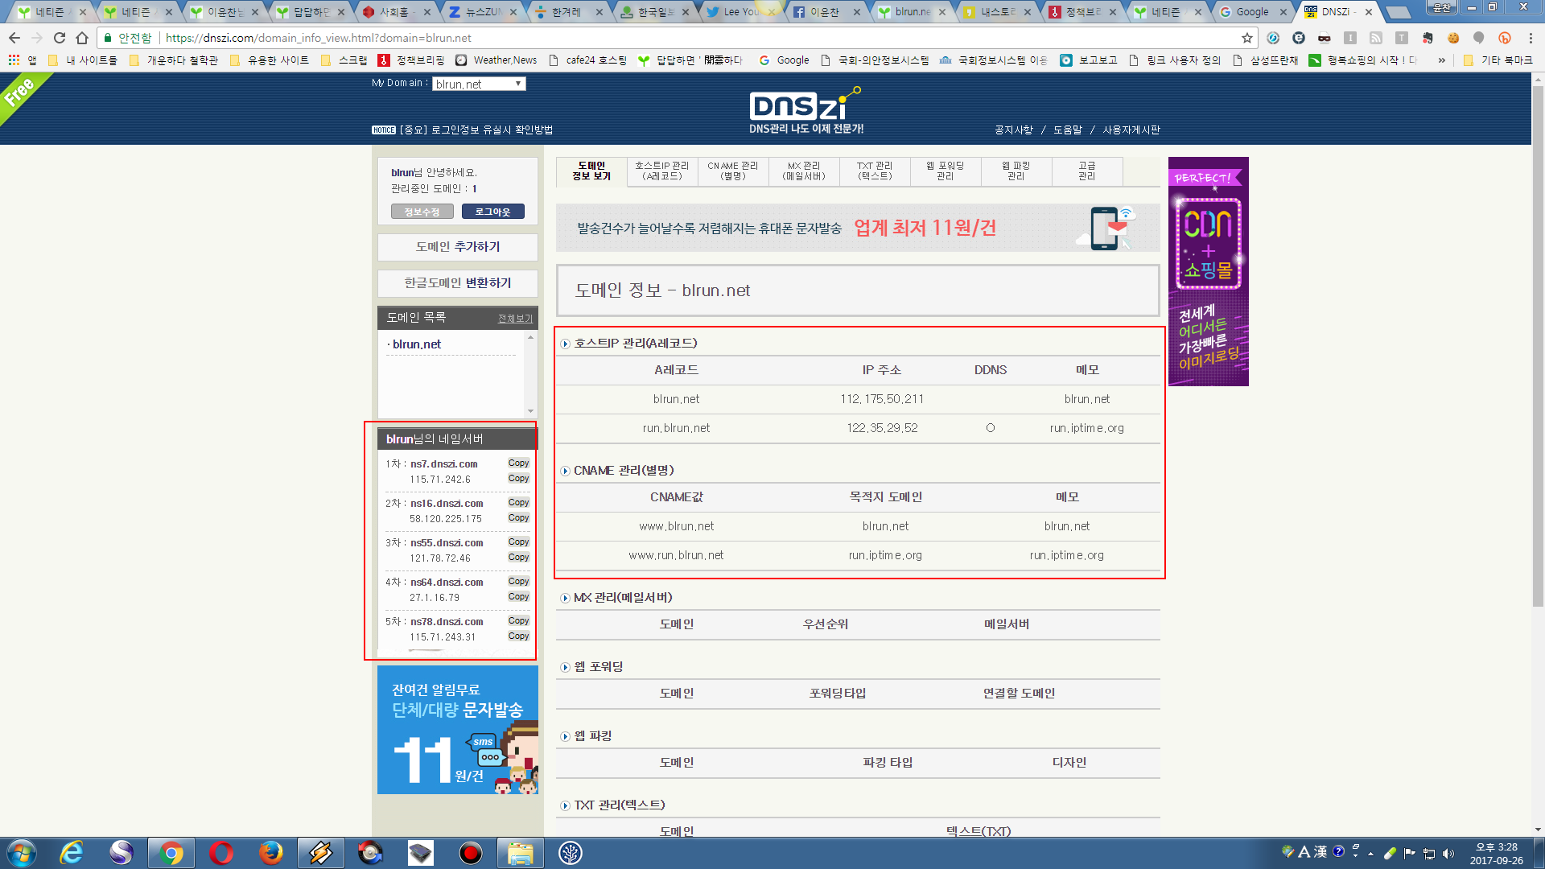Bookmark this page with star icon
Image resolution: width=1545 pixels, height=869 pixels.
click(x=1247, y=38)
